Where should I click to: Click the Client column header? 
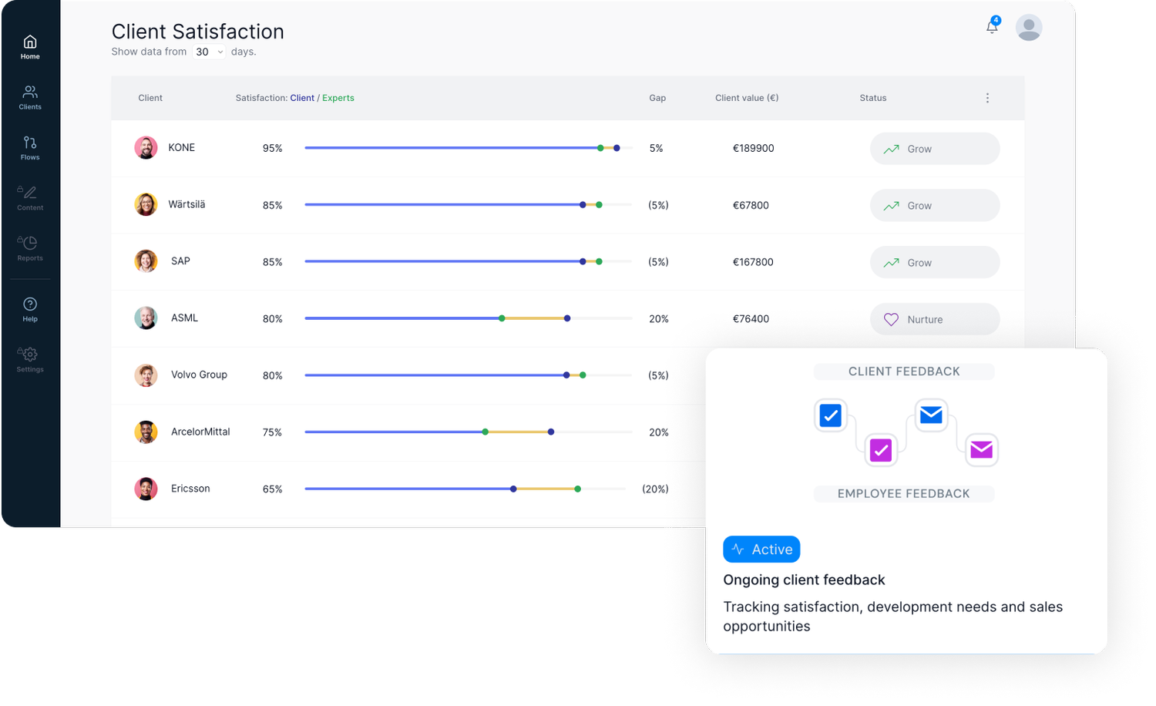[x=150, y=98]
